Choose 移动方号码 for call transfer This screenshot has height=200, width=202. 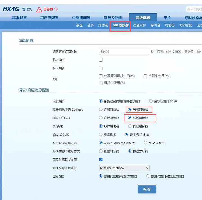pos(130,151)
